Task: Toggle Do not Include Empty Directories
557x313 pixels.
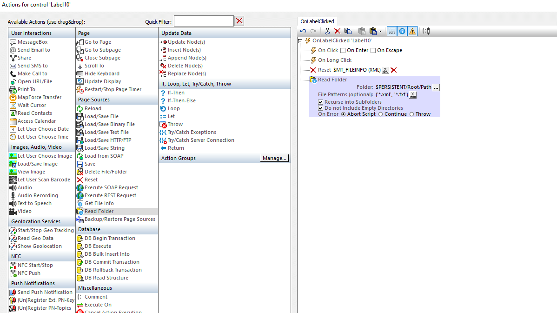Action: click(x=321, y=108)
